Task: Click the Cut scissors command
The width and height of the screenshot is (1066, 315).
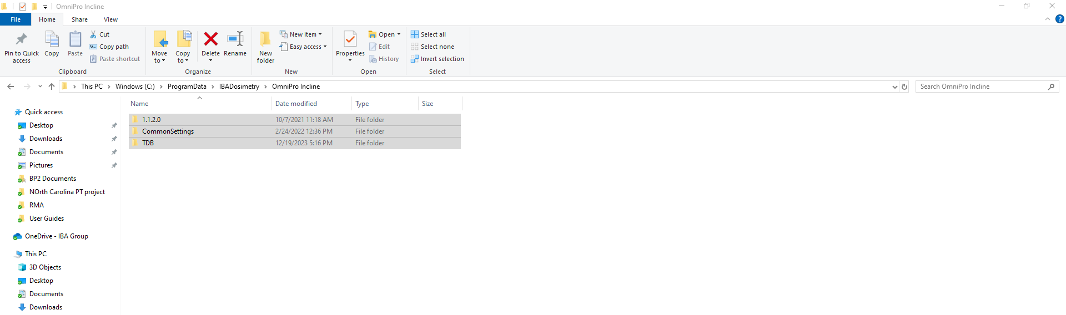Action: [x=100, y=34]
